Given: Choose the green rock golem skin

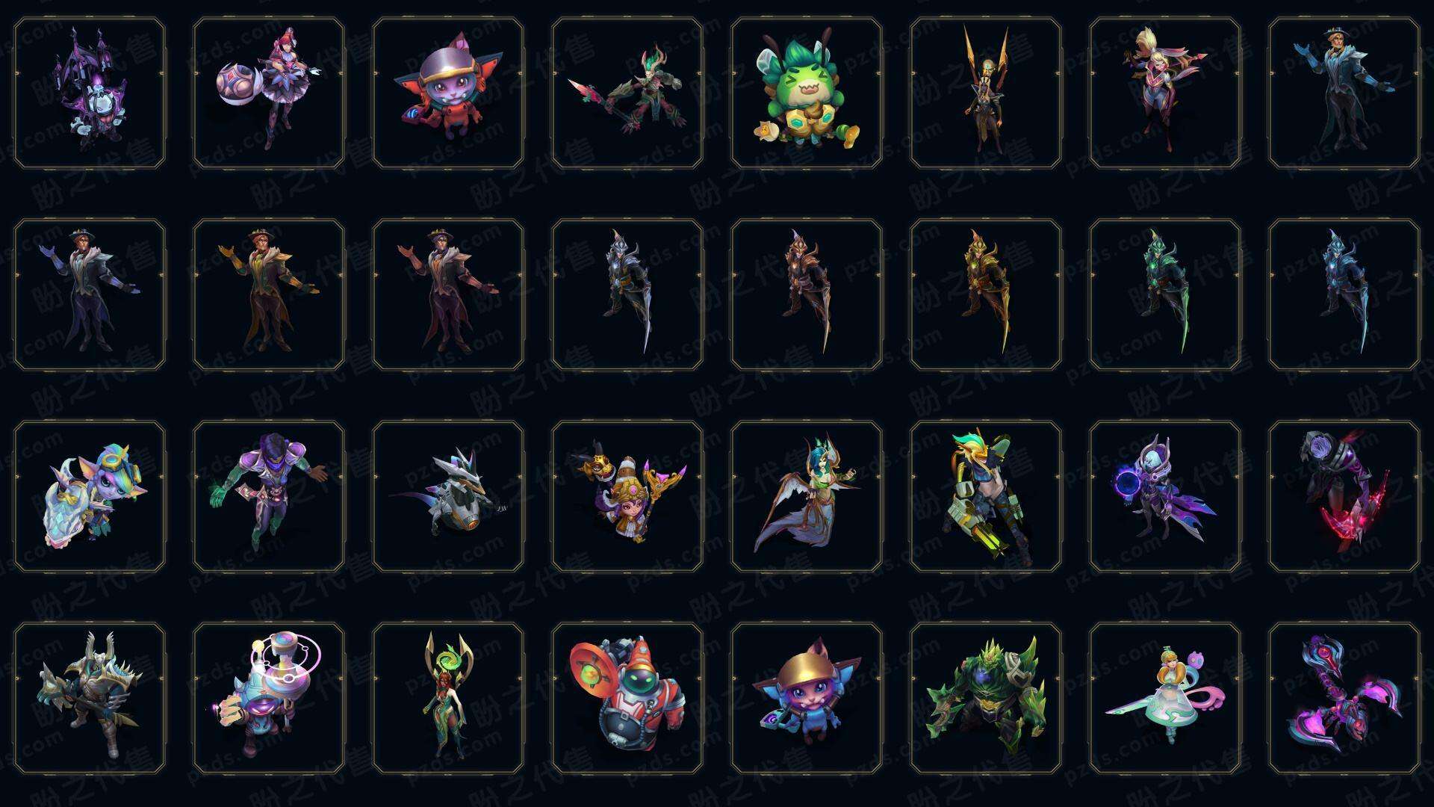Looking at the screenshot, I should pyautogui.click(x=986, y=699).
